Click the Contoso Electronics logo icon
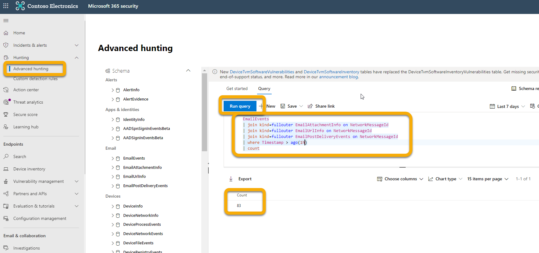Image resolution: width=539 pixels, height=253 pixels. (20, 6)
